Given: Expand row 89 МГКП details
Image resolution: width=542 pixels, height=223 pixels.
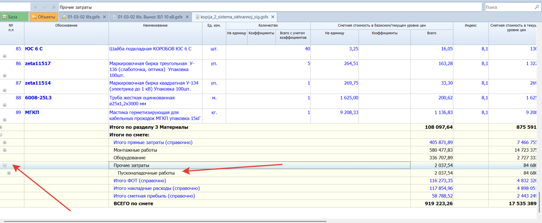Looking at the screenshot, I should coord(5,120).
